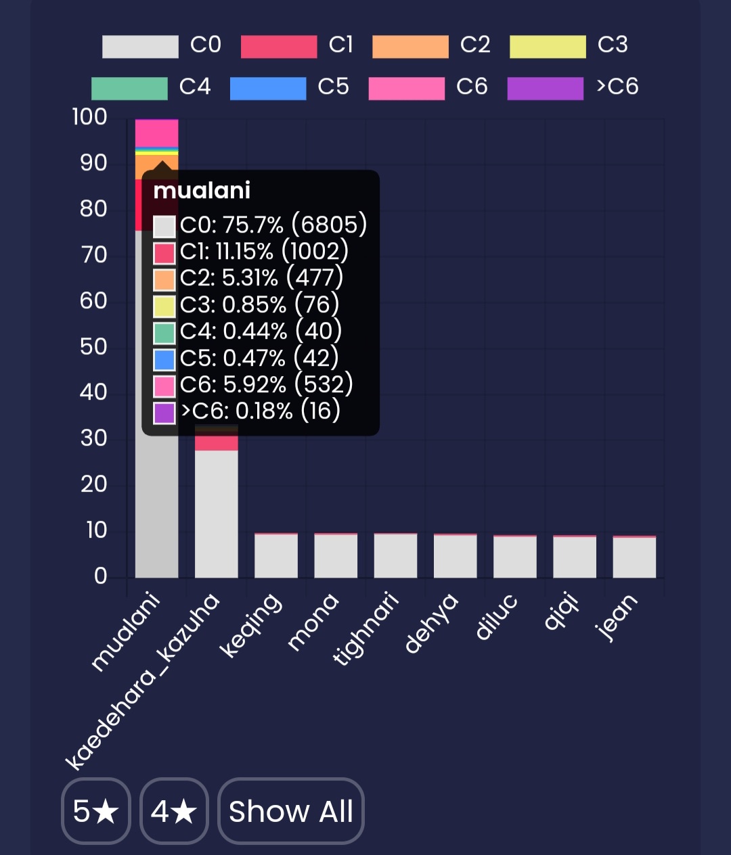Click the dehya bar

456,556
